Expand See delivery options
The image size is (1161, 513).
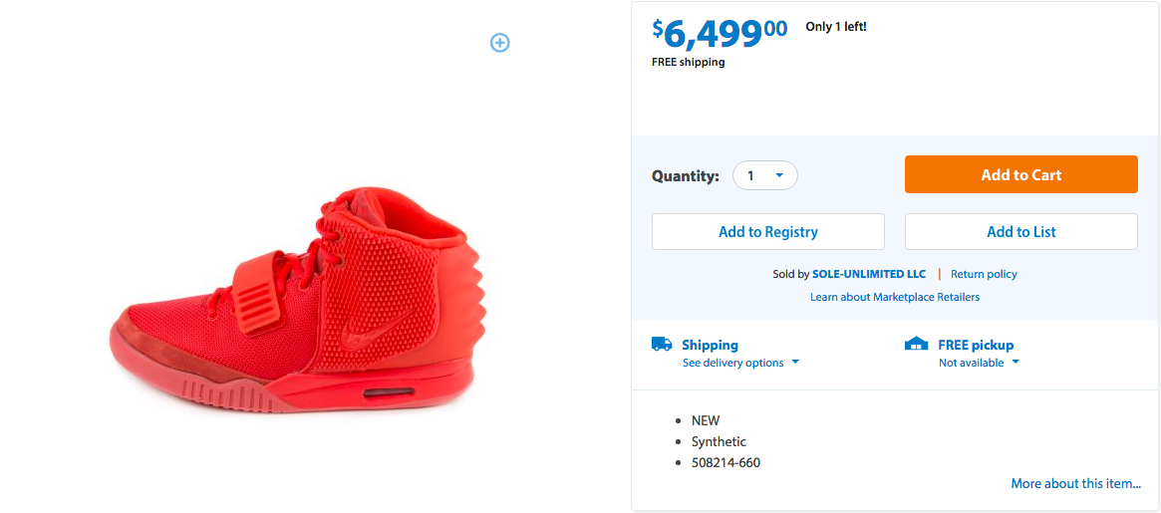(740, 363)
